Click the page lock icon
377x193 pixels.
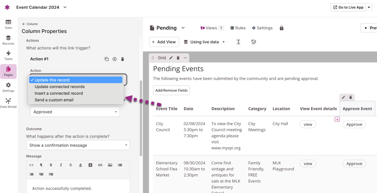pos(281,28)
